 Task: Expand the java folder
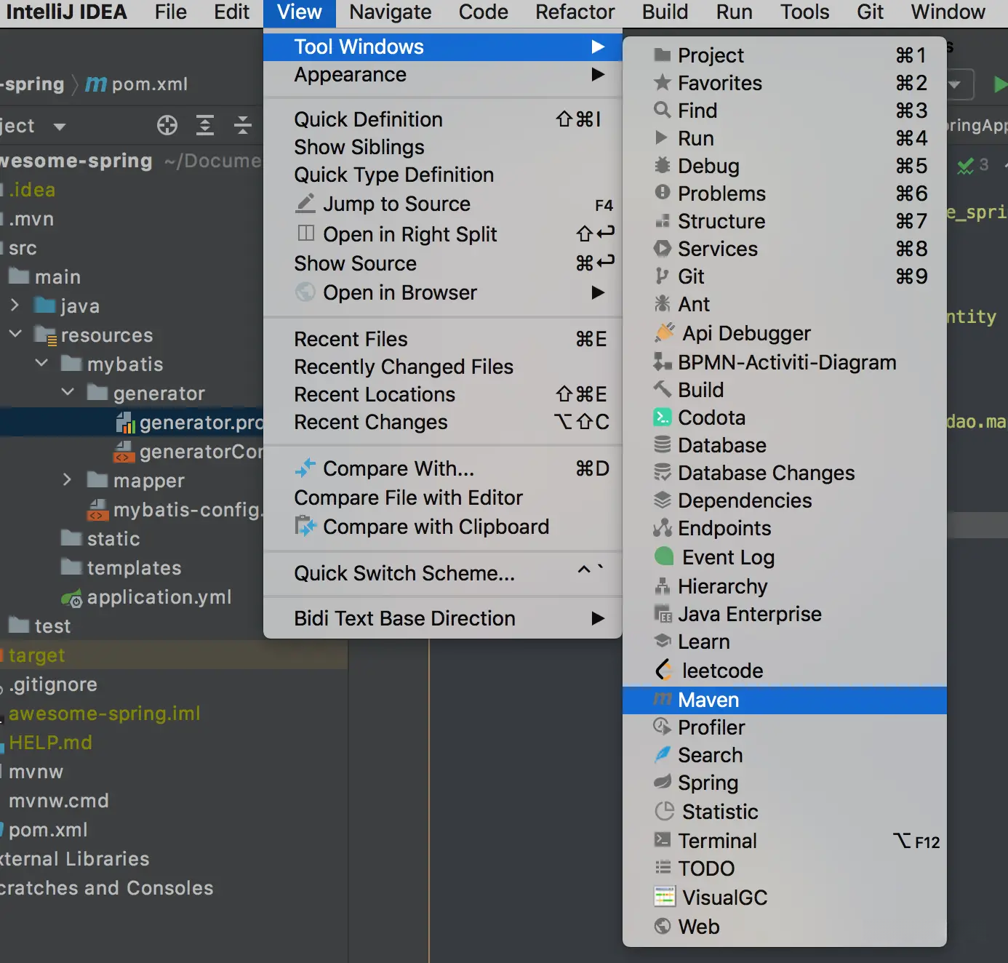15,305
